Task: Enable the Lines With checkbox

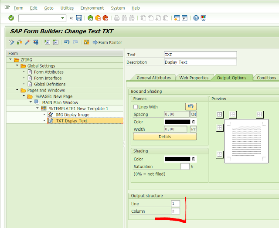Action: click(x=136, y=107)
